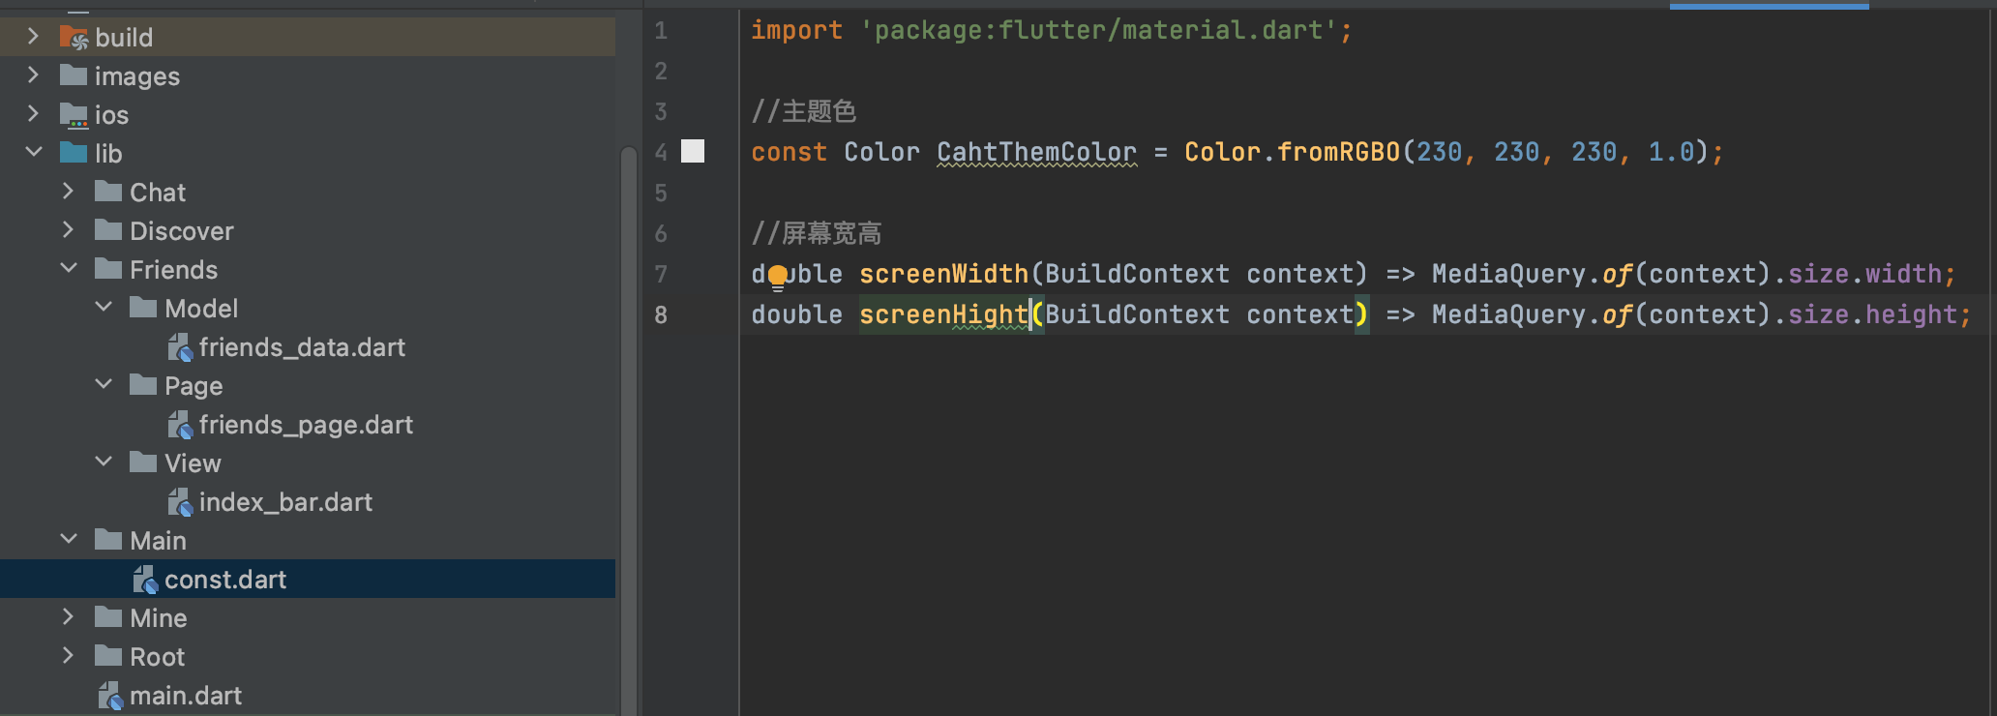Open main.dart in the project tree
Image resolution: width=1997 pixels, height=716 pixels.
(x=185, y=696)
